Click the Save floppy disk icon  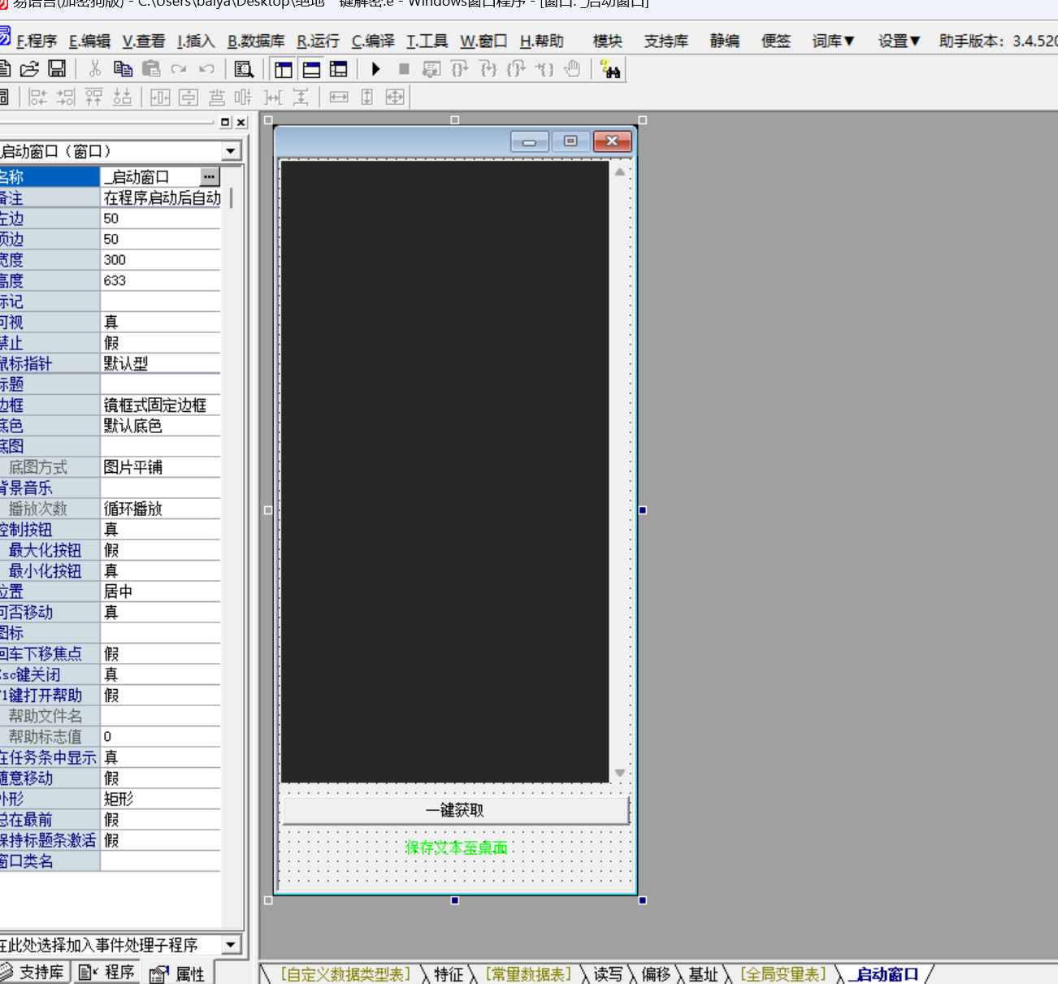[x=57, y=69]
